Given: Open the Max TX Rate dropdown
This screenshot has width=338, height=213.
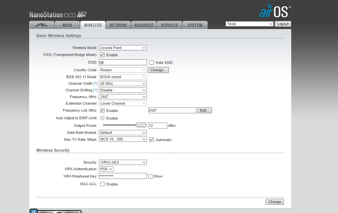Looking at the screenshot, I should point(123,139).
